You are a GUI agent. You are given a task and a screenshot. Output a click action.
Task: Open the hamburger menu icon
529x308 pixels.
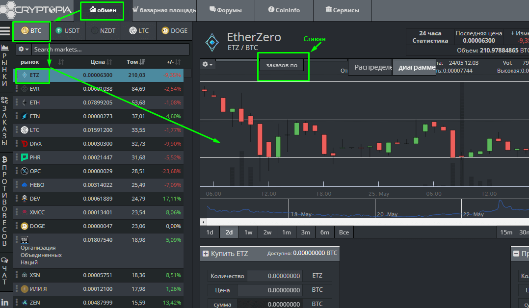point(5,31)
